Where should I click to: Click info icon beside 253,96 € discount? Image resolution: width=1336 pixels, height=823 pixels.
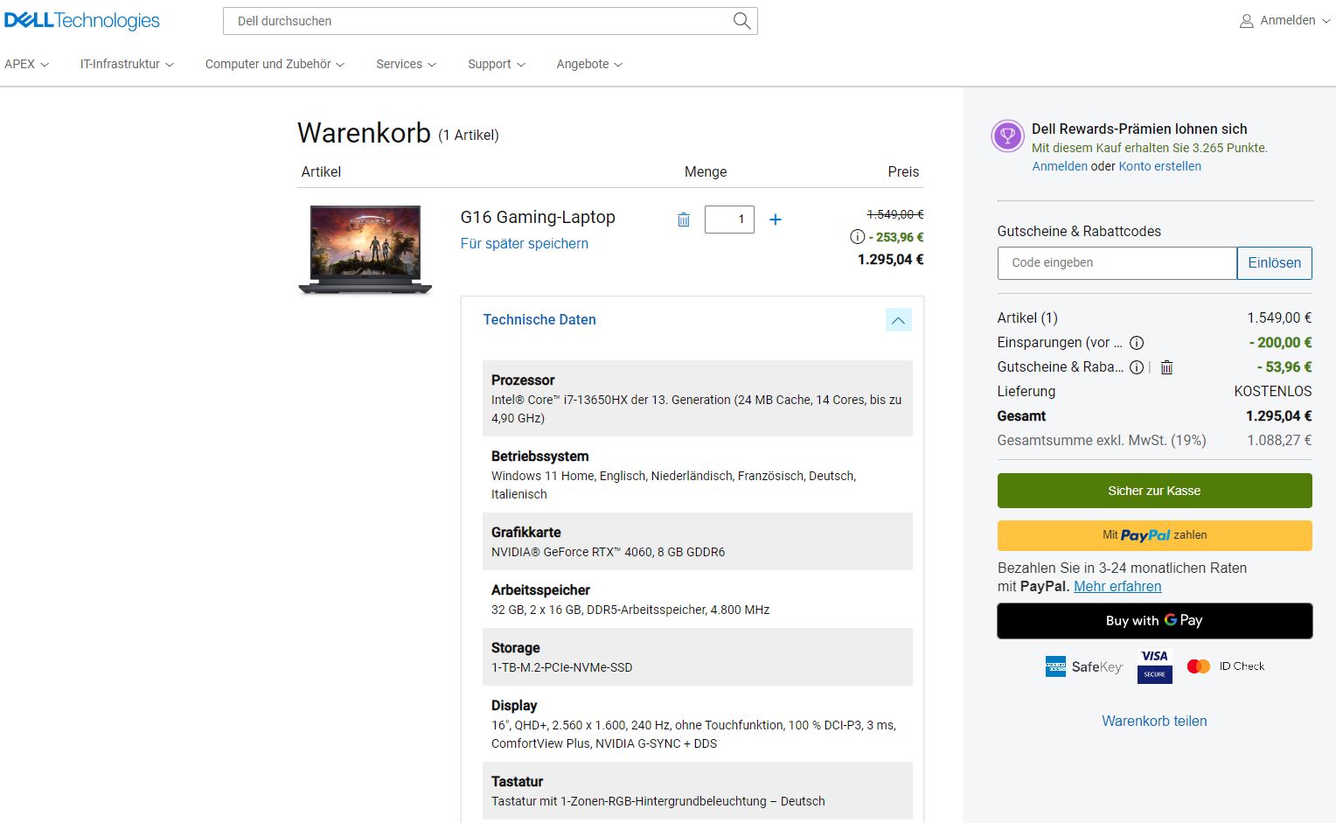[x=857, y=237]
